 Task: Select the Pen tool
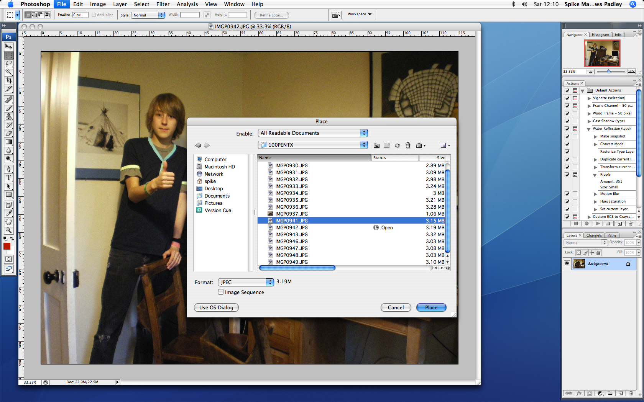tap(8, 169)
